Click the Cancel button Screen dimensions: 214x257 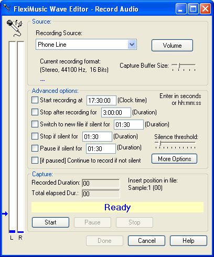tap(146, 241)
